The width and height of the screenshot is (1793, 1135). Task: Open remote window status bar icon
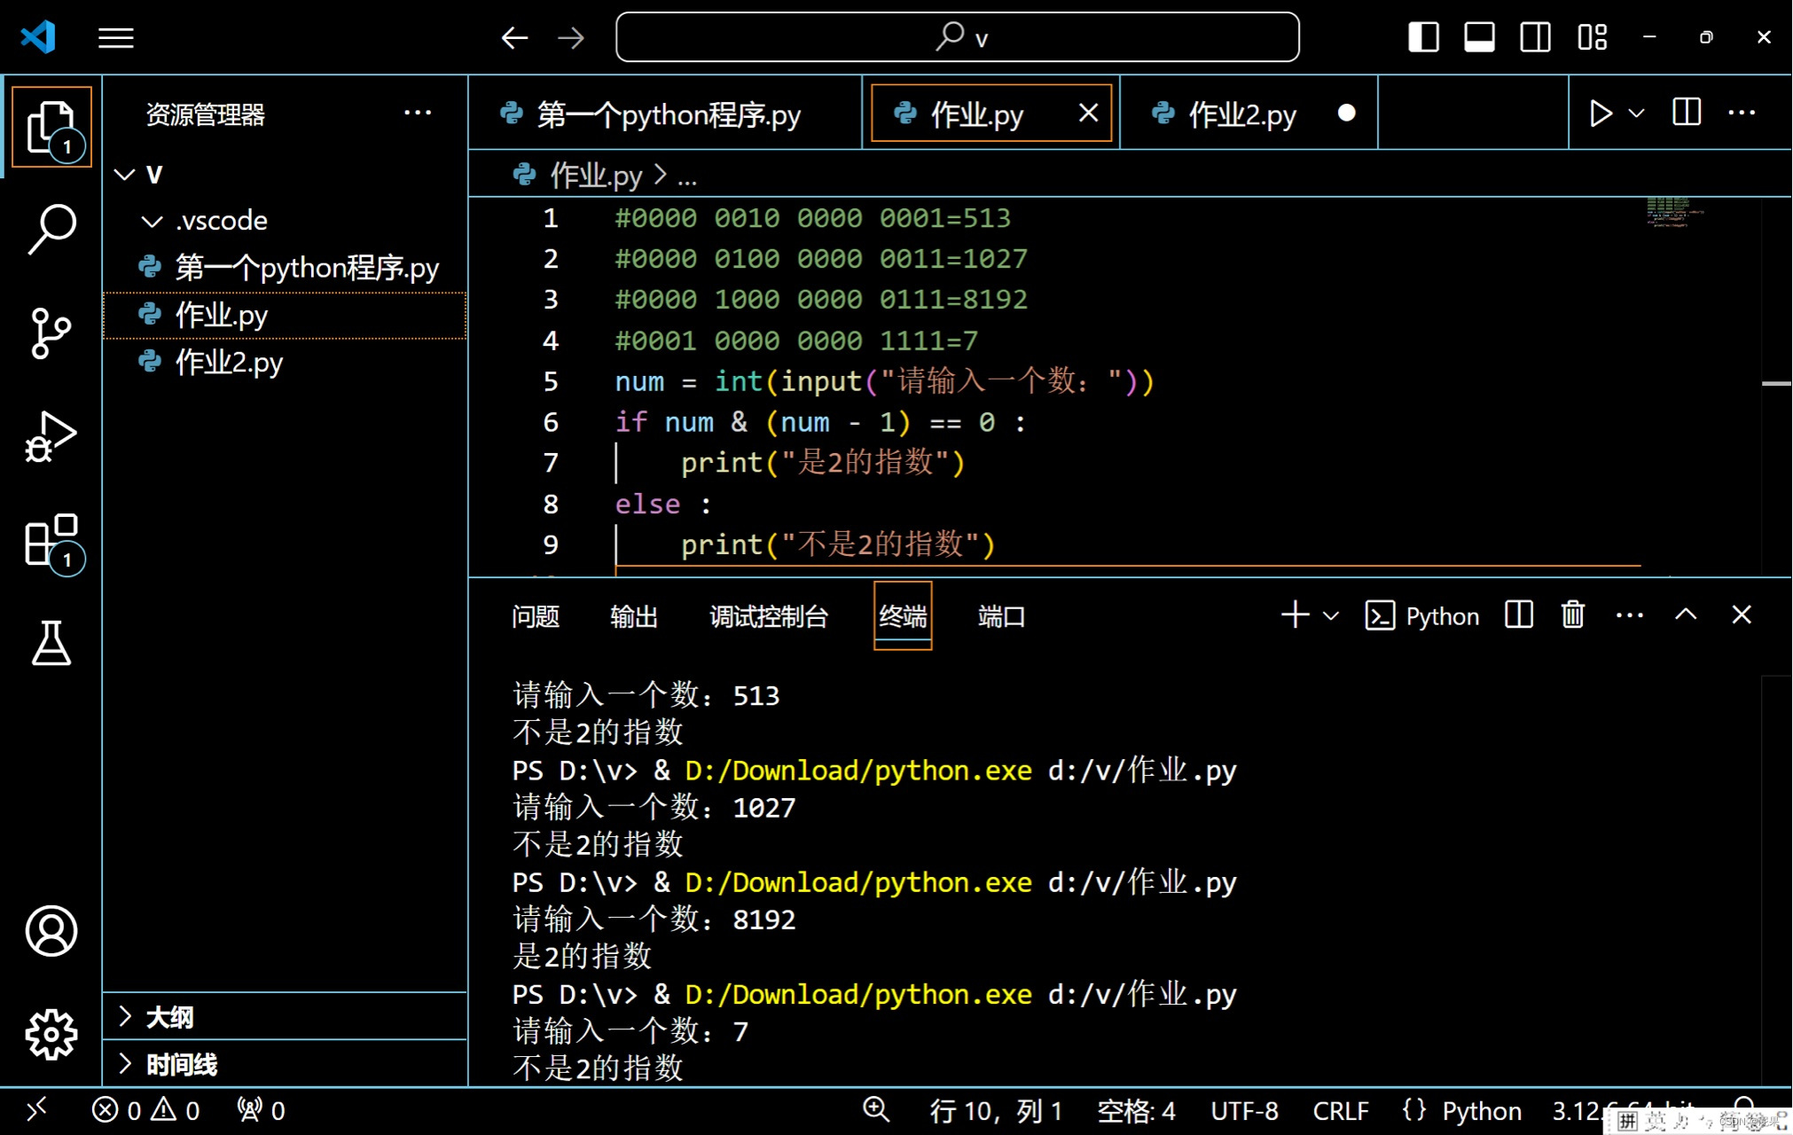[x=36, y=1110]
